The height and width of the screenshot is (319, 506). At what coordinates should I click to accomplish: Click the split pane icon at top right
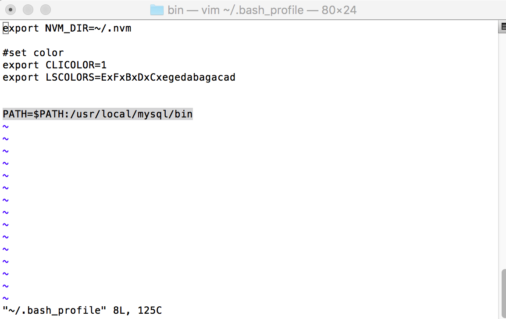click(502, 27)
